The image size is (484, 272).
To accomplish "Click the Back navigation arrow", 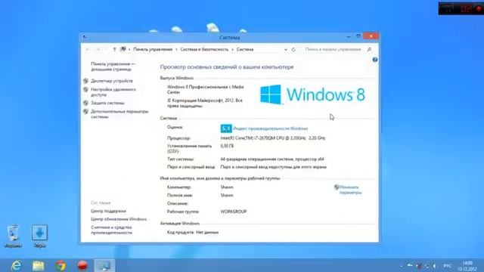I will point(88,49).
